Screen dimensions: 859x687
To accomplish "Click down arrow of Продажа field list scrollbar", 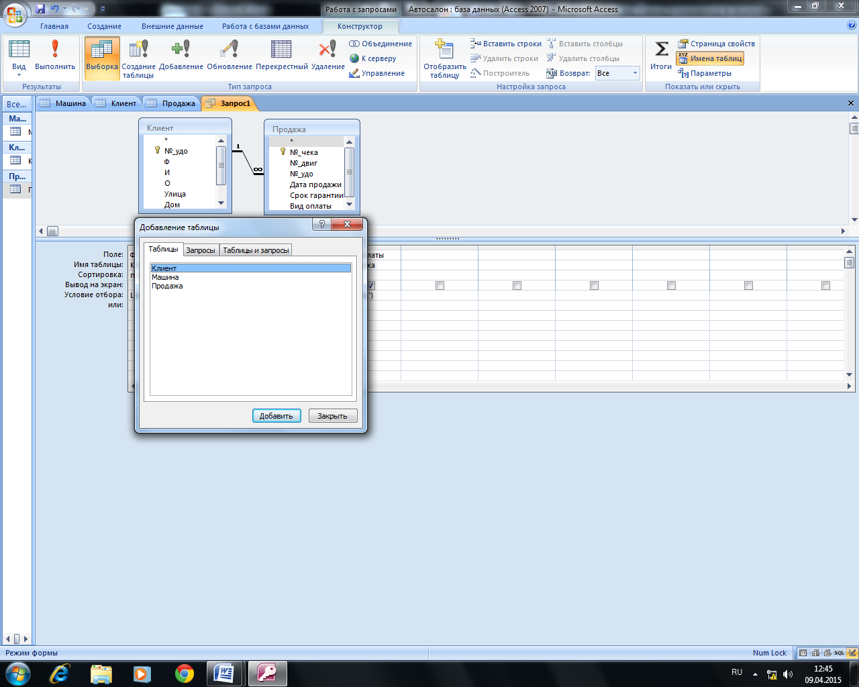I will [x=349, y=205].
